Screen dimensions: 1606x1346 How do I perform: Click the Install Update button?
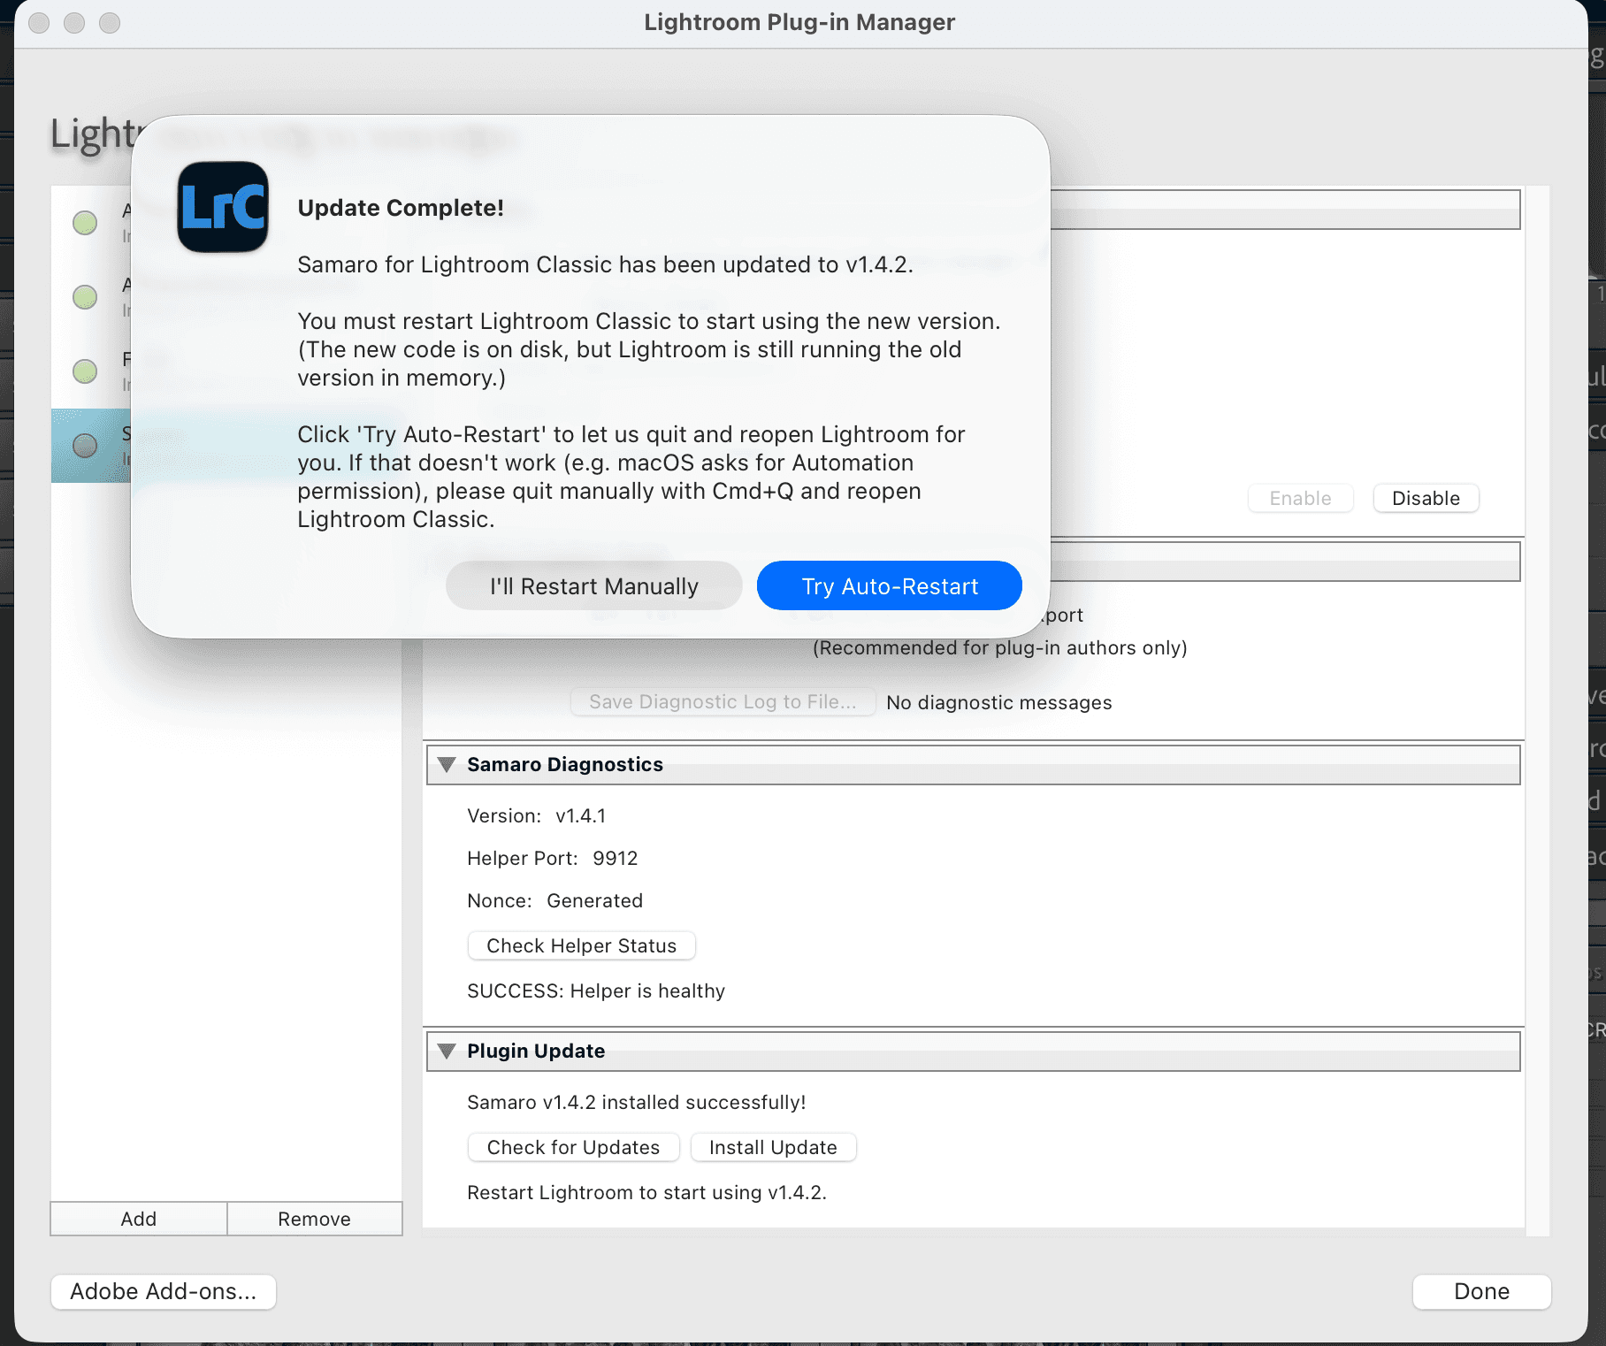pos(773,1147)
